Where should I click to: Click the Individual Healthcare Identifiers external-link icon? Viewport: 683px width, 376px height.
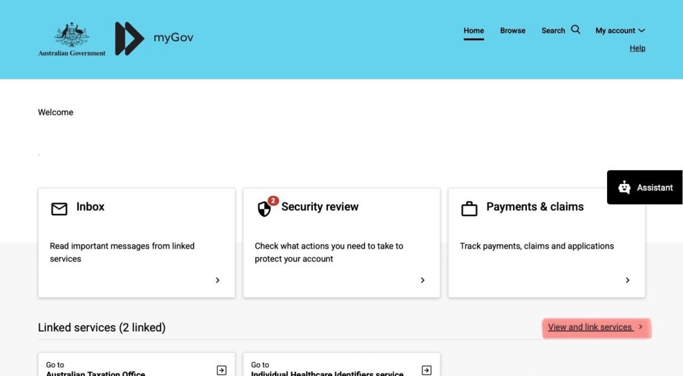[427, 370]
